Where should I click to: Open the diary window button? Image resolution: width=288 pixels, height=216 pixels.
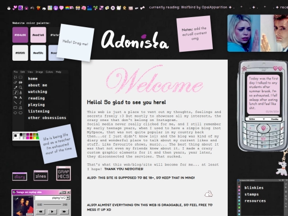click(x=20, y=177)
